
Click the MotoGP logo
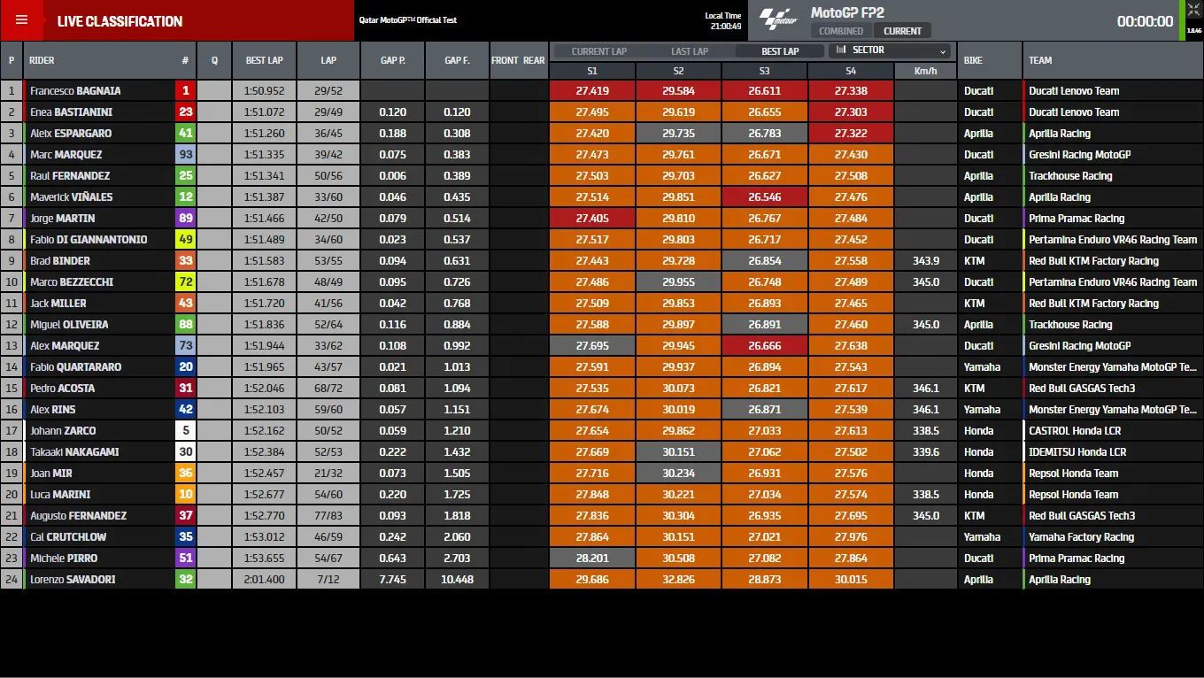[778, 20]
